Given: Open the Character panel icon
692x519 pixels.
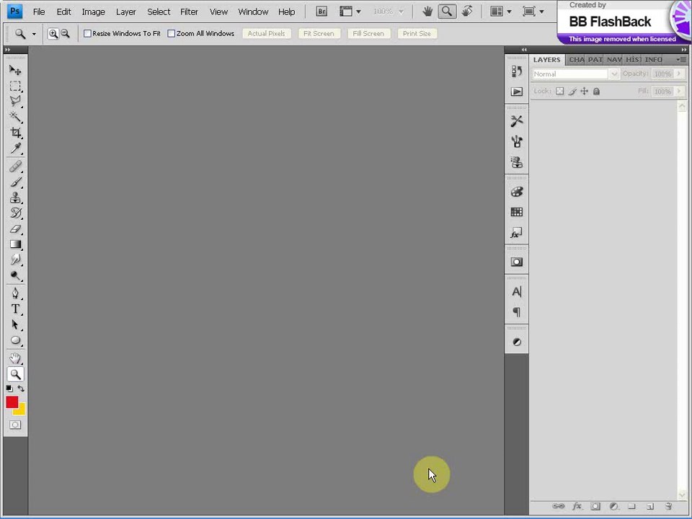Looking at the screenshot, I should pos(516,292).
